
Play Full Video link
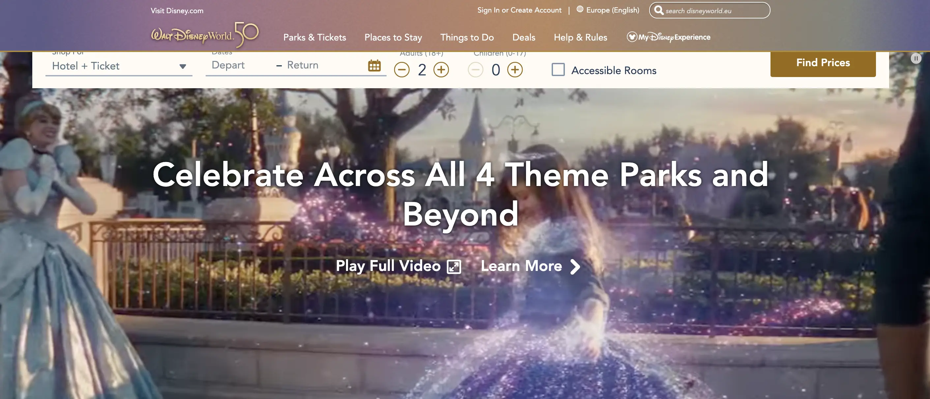[x=388, y=266]
